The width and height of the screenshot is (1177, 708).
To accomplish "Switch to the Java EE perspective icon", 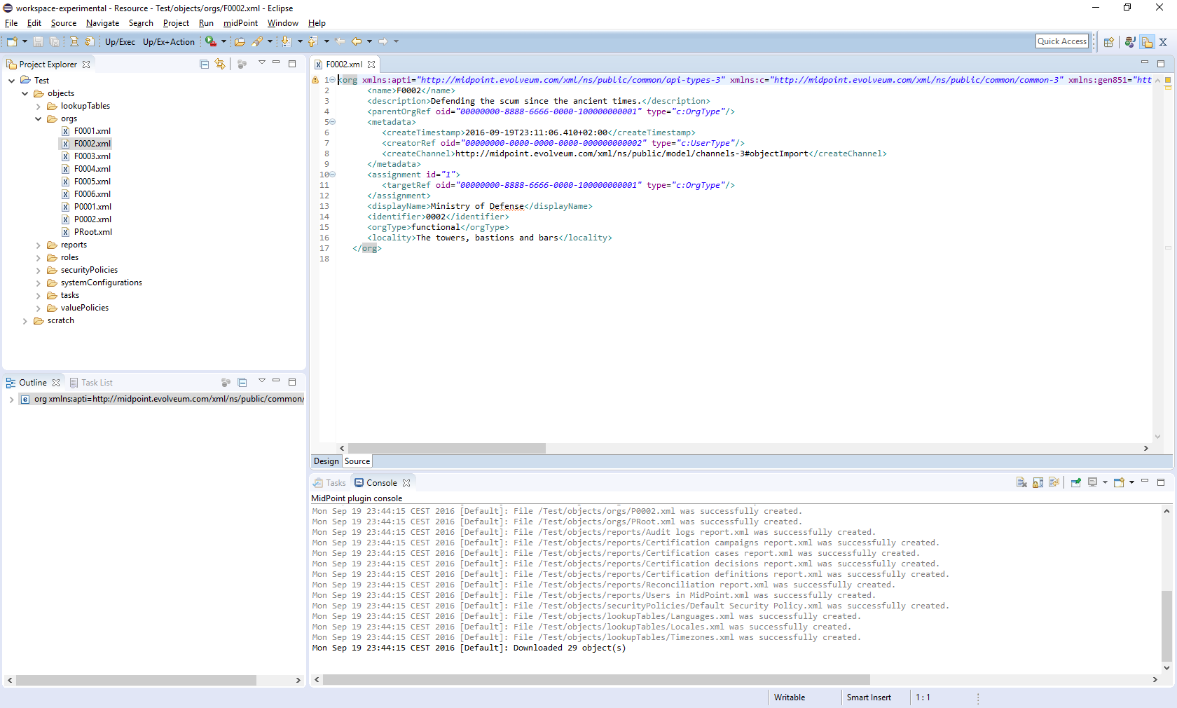I will [x=1129, y=42].
